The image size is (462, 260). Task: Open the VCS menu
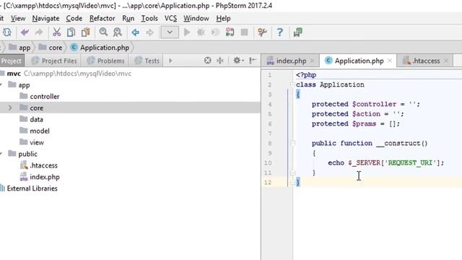point(170,19)
